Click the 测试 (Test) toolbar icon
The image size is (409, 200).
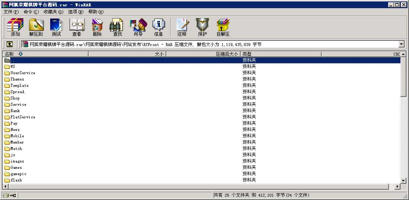(57, 27)
